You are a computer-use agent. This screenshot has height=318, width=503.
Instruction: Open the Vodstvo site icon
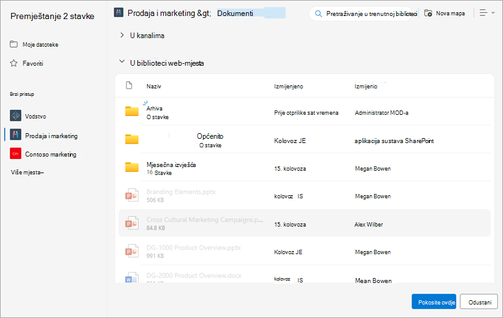pos(15,116)
